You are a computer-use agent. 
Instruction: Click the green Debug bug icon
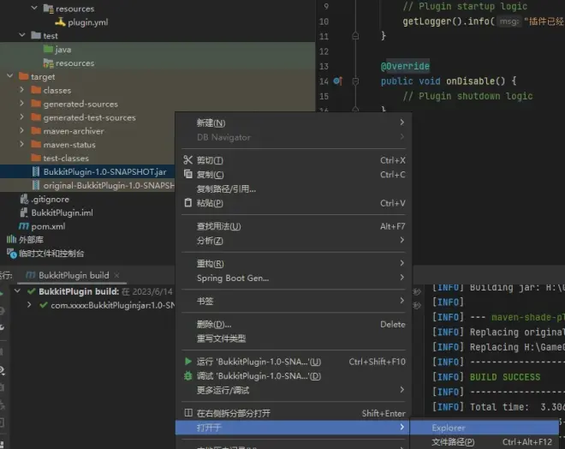coord(187,376)
